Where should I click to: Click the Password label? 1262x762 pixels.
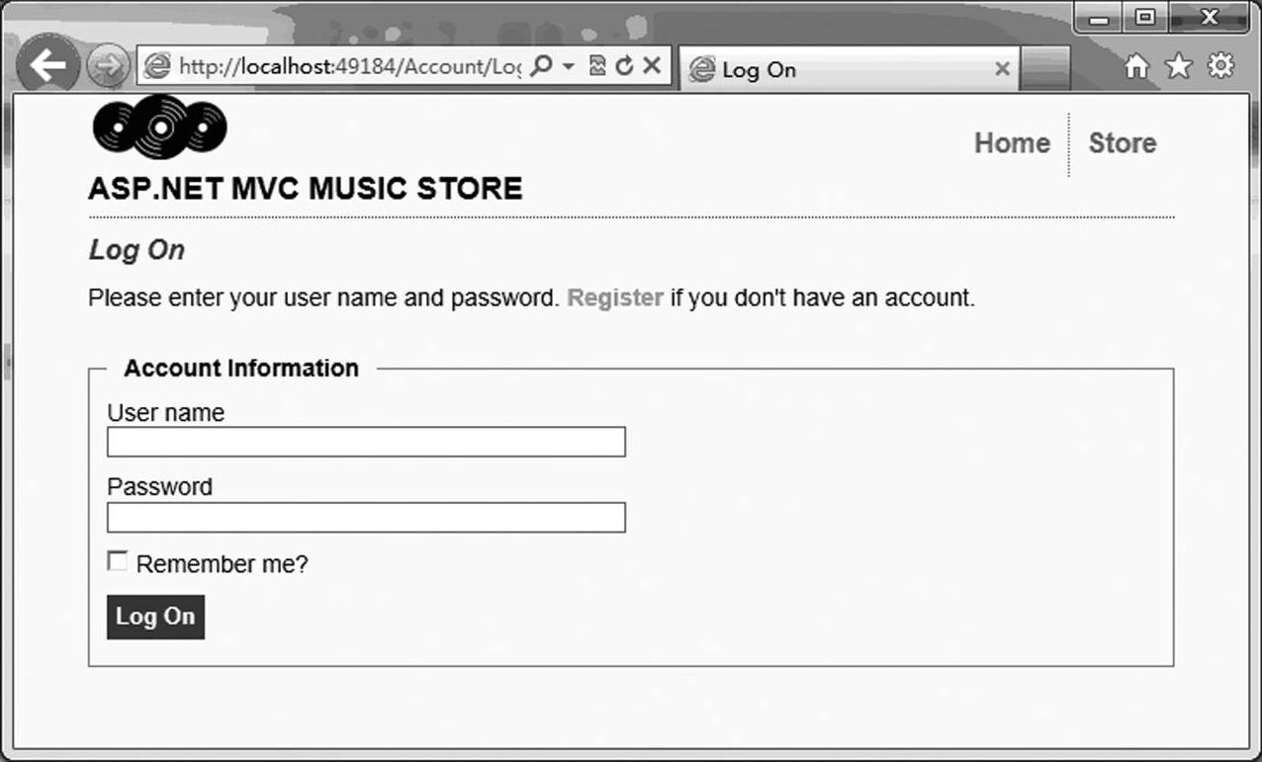(x=159, y=487)
